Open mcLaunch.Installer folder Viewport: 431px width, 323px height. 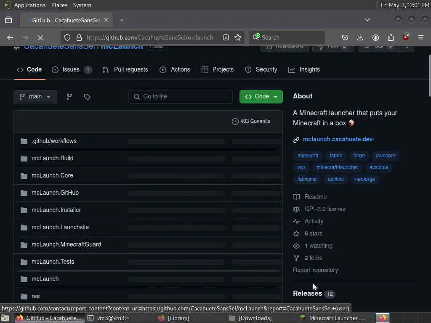(x=56, y=210)
